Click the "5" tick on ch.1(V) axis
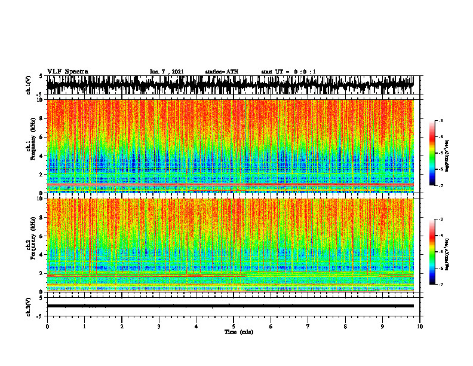This screenshot has width=473, height=366. 41,77
